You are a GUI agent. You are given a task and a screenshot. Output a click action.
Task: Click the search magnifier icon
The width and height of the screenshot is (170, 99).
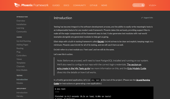point(143,5)
